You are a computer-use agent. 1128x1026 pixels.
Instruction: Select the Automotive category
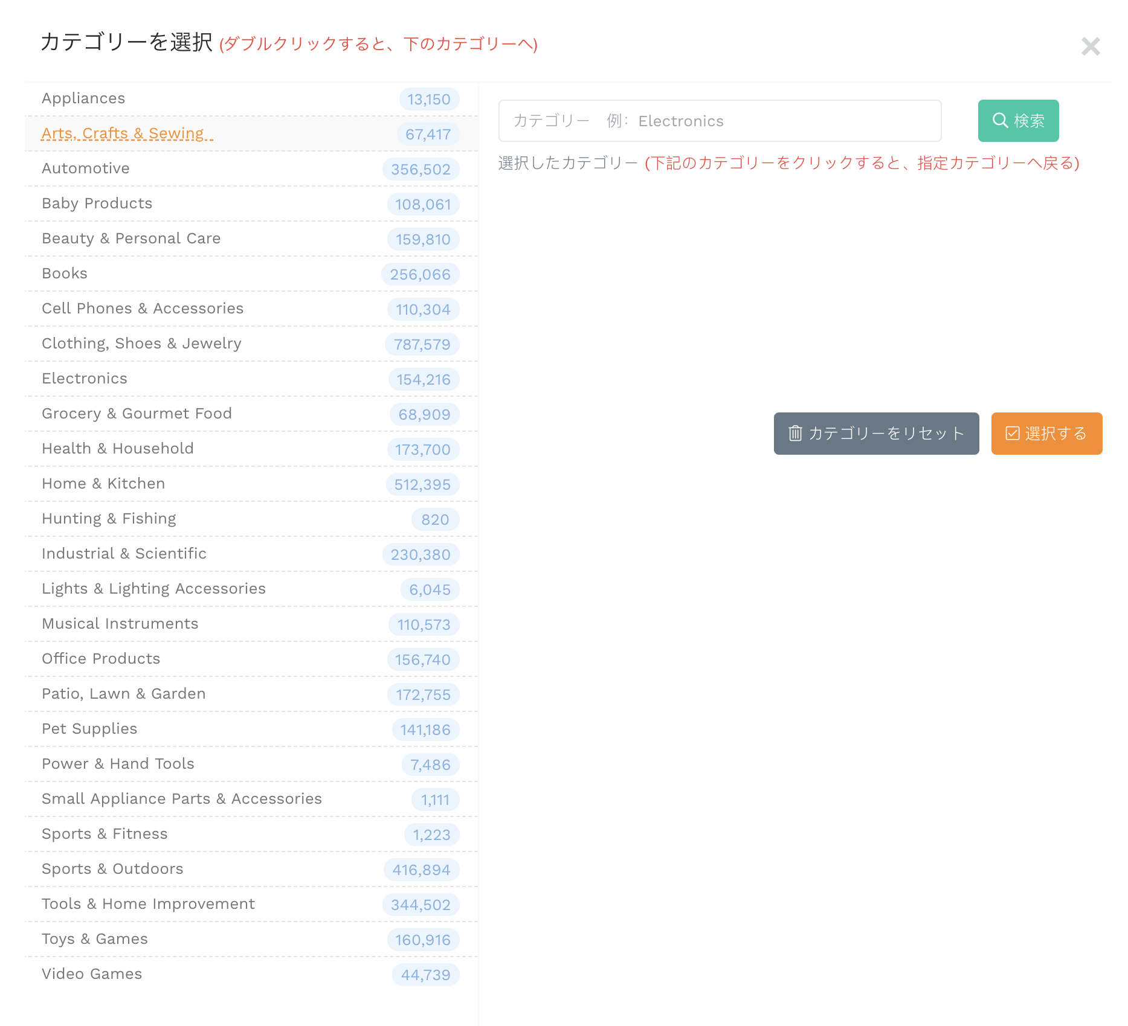click(251, 169)
